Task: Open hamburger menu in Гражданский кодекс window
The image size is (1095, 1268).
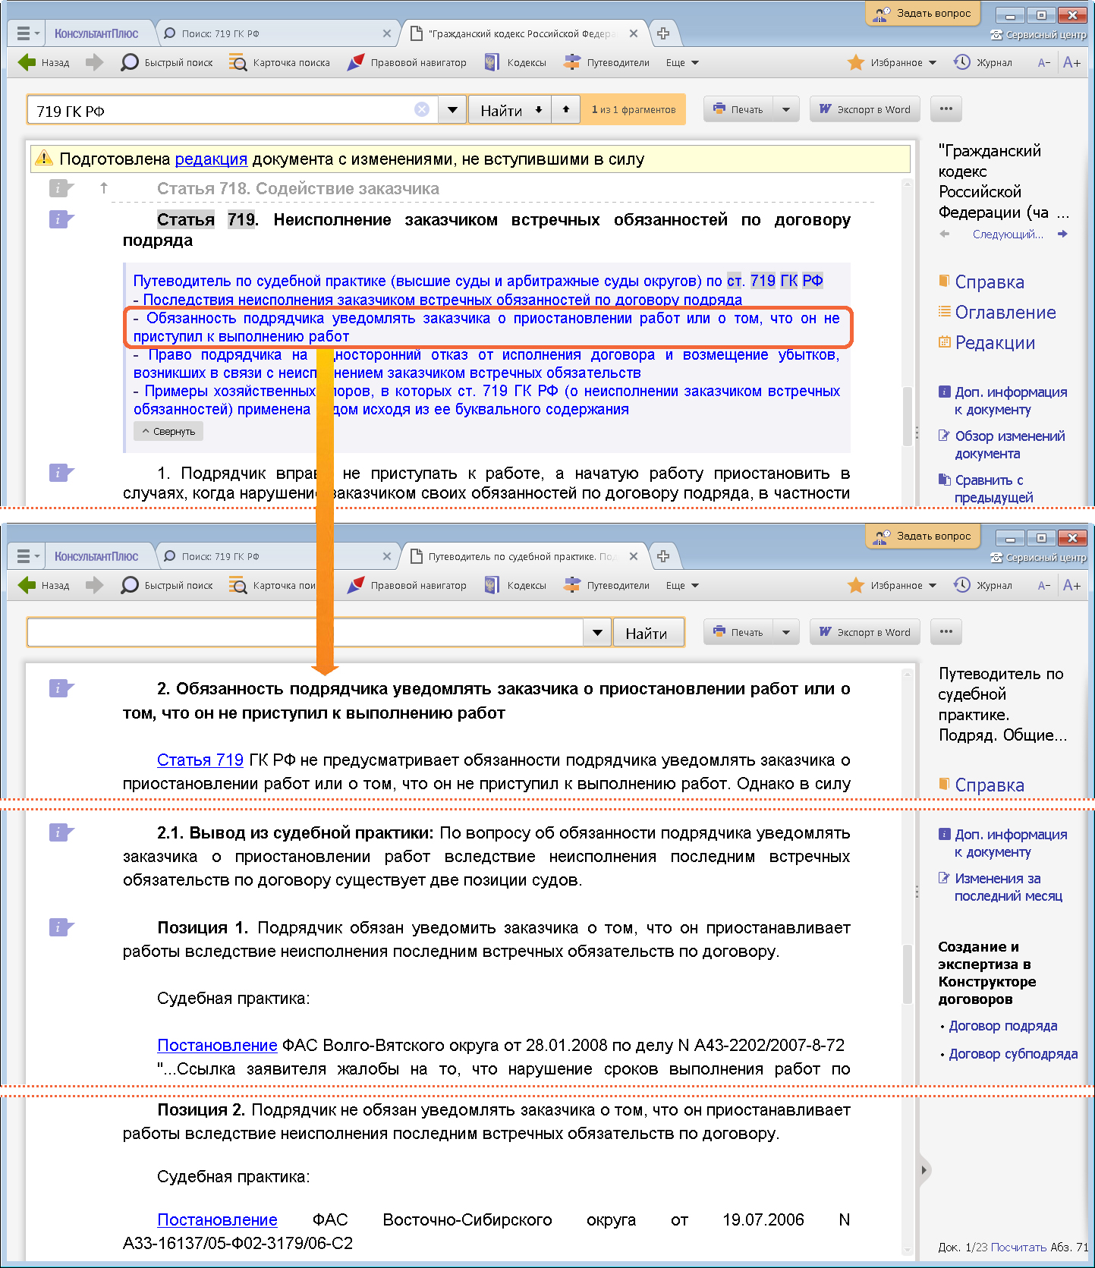Action: point(27,33)
